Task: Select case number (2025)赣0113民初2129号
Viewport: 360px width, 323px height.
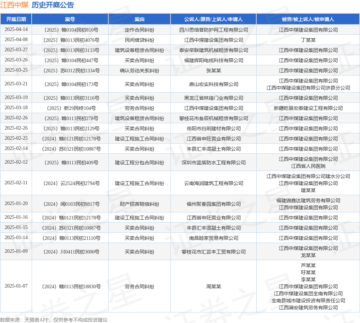Action: click(71, 128)
